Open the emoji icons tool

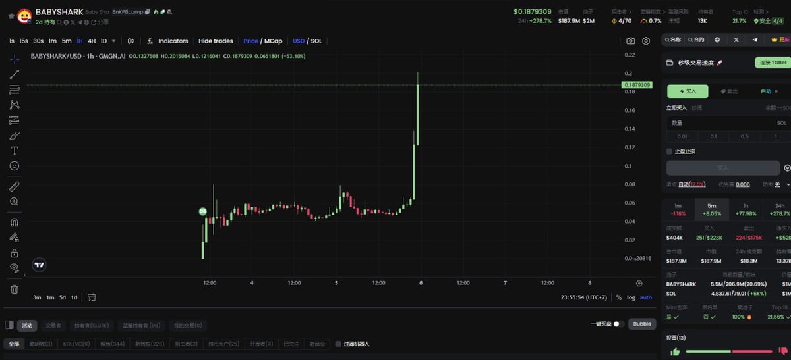[x=15, y=166]
